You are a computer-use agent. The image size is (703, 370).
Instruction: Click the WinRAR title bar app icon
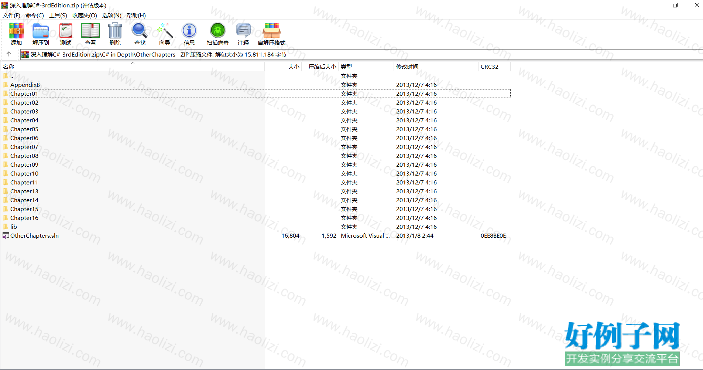[x=4, y=5]
